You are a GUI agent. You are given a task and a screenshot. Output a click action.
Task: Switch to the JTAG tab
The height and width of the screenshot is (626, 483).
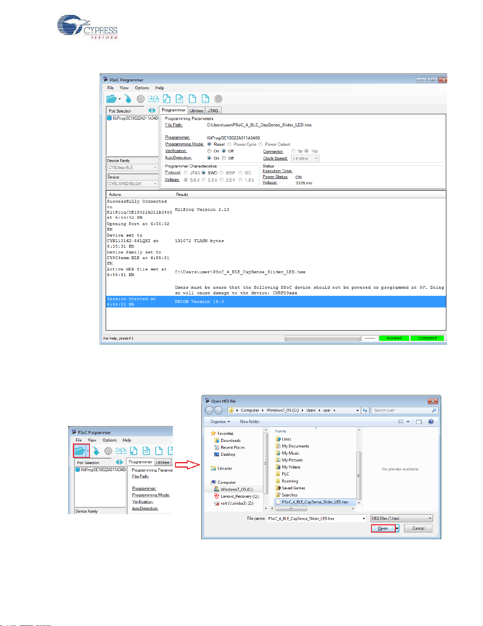(x=213, y=111)
